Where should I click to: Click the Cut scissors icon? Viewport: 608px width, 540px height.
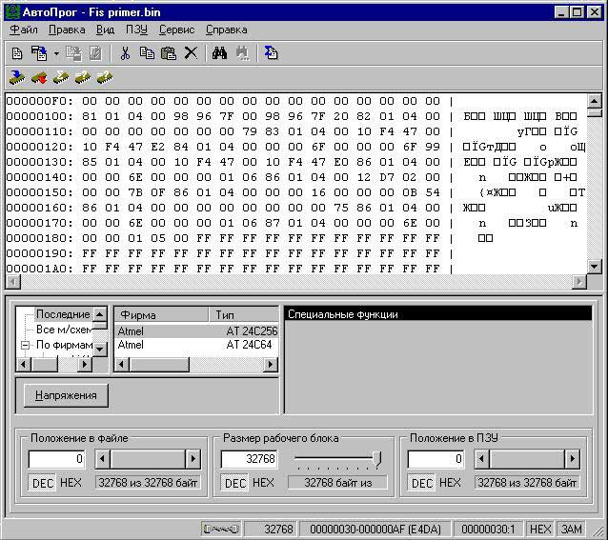coord(125,53)
